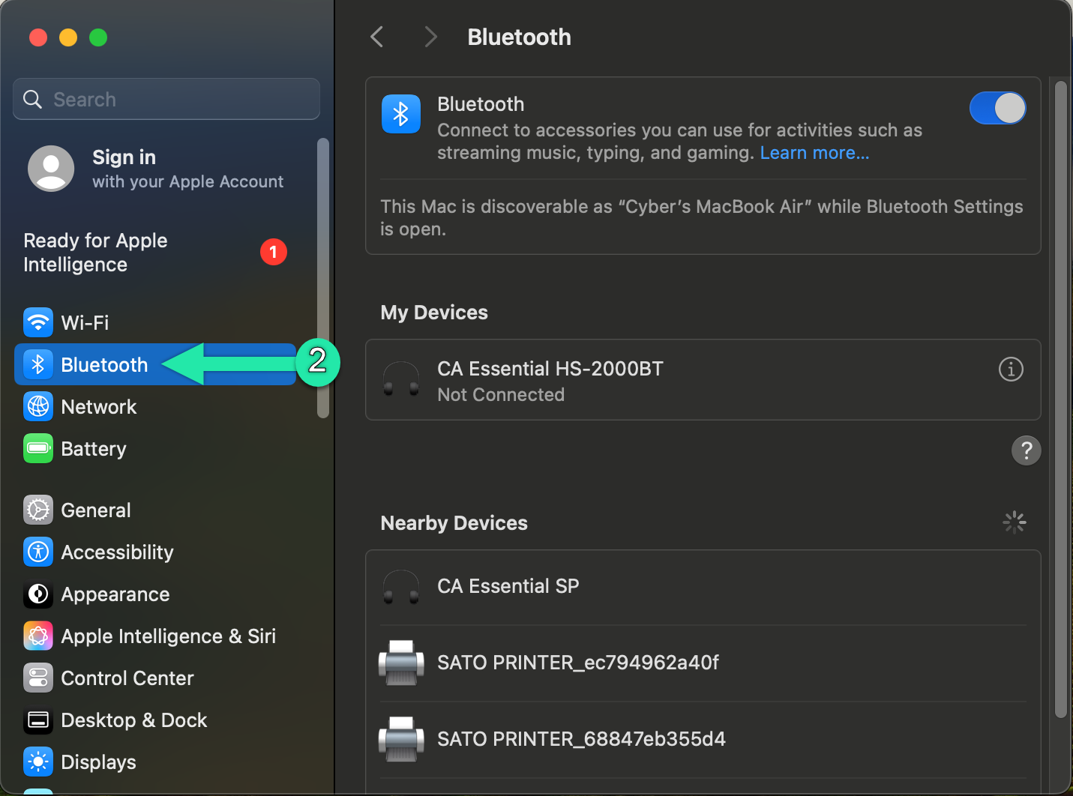Image resolution: width=1073 pixels, height=796 pixels.
Task: Open Wi-Fi settings
Action: (155, 323)
